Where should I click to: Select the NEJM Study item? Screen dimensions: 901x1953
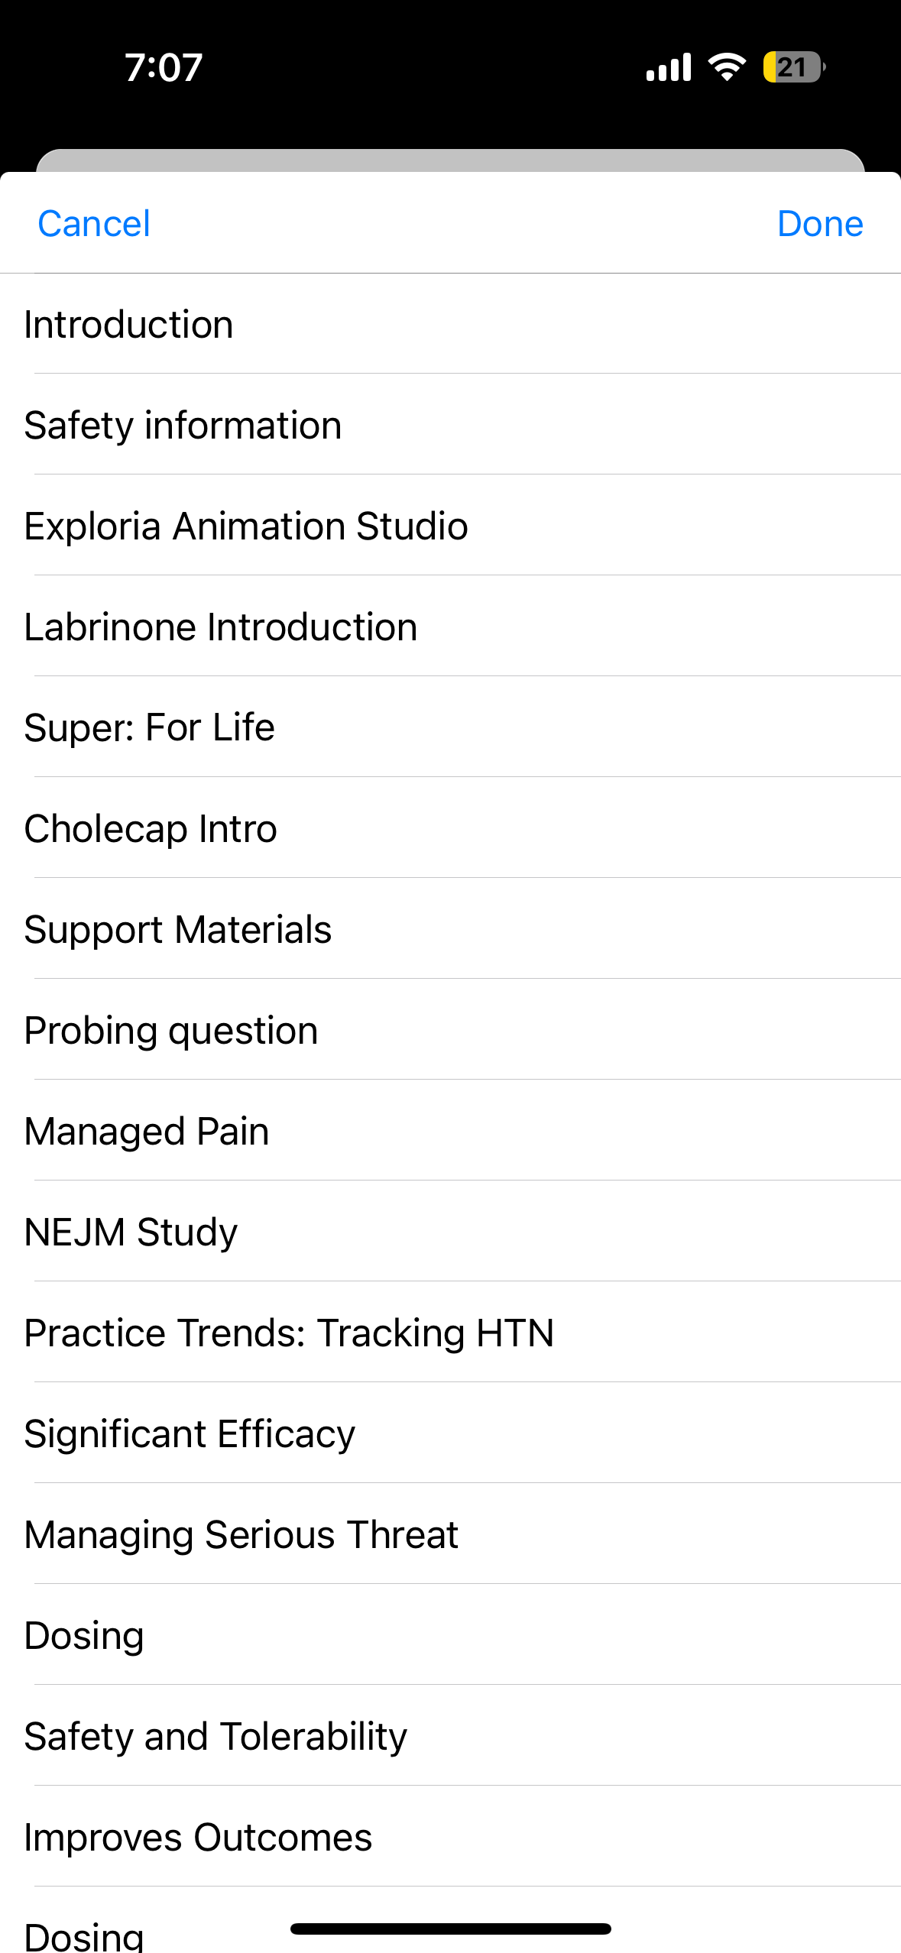click(131, 1232)
